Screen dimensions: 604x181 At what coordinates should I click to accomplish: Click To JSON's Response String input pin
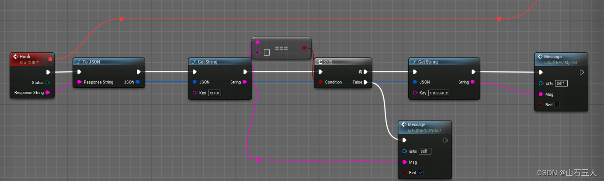tap(80, 82)
